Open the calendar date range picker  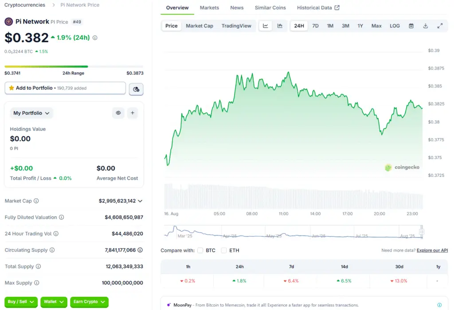point(411,26)
